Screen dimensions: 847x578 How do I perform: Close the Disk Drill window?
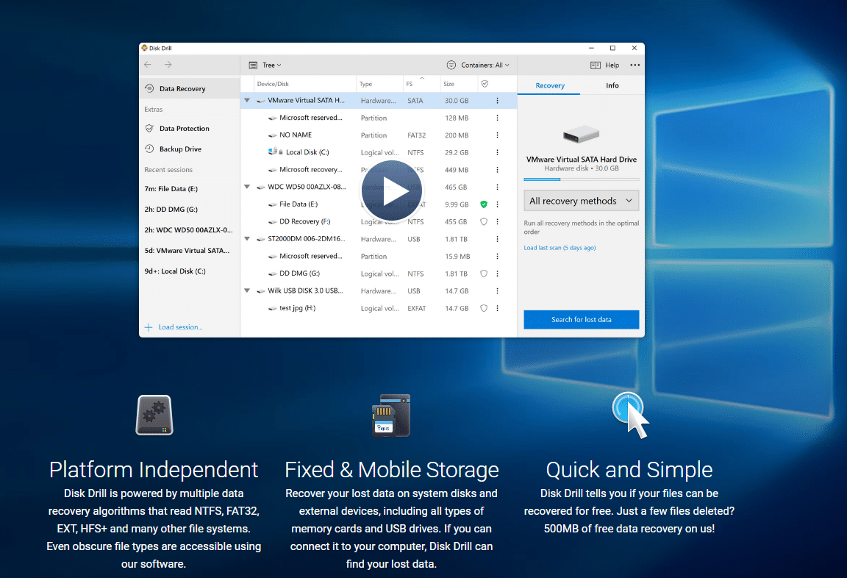(x=635, y=48)
